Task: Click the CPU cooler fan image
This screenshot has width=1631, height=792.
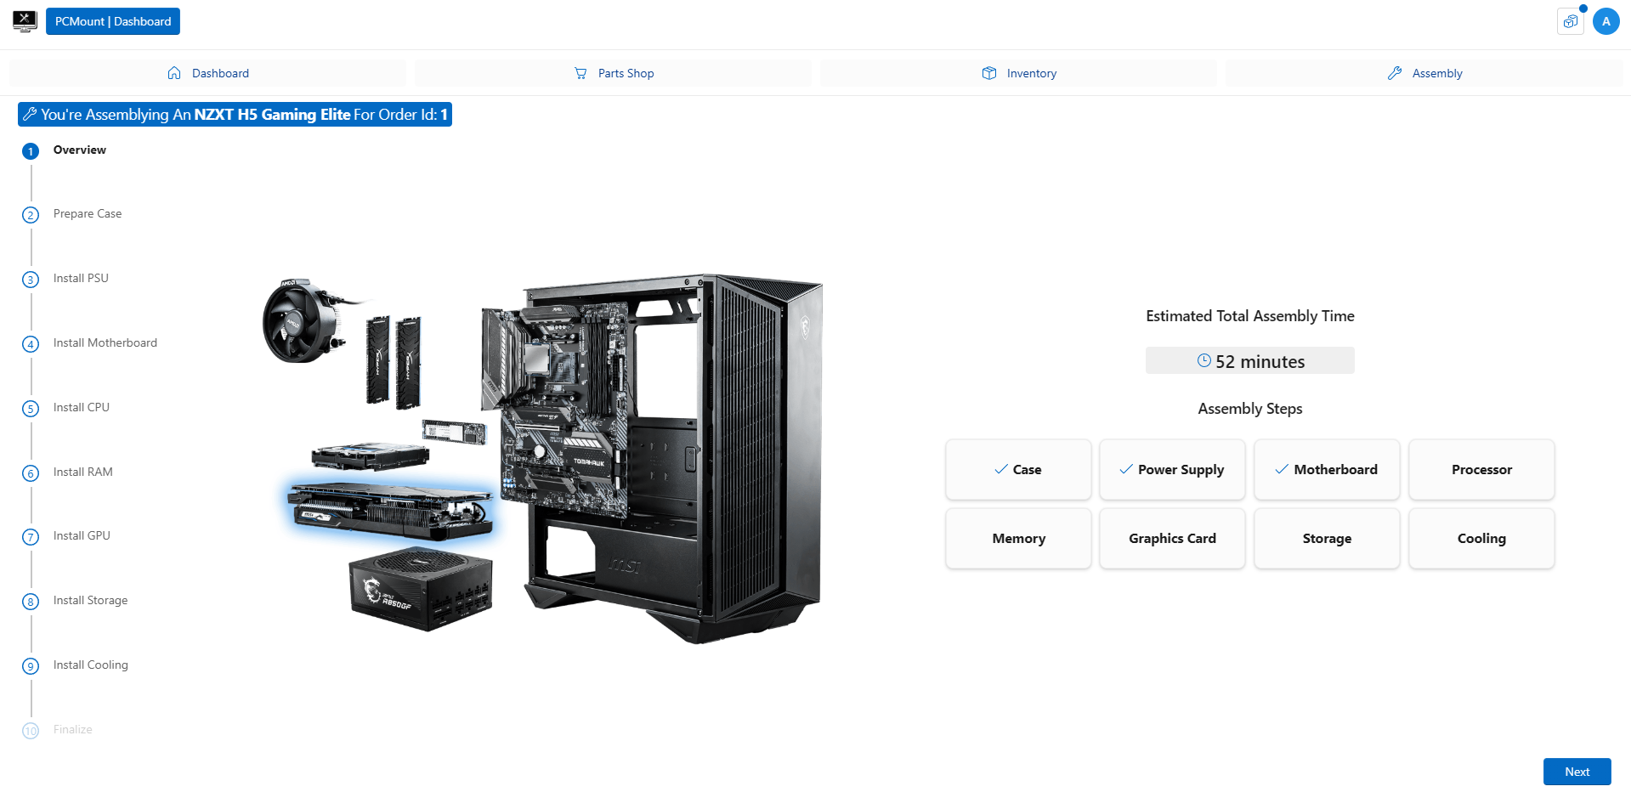Action: tap(306, 320)
